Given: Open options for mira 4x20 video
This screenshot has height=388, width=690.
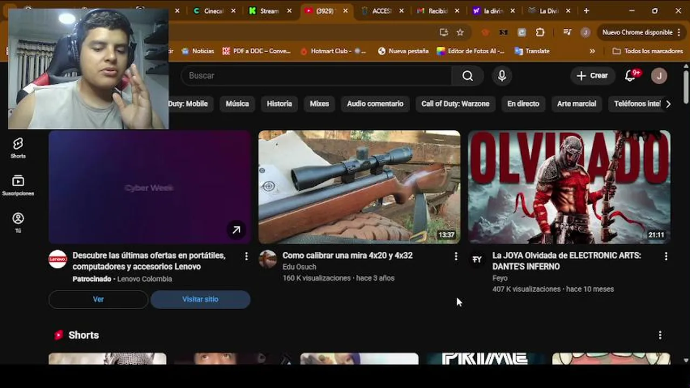Looking at the screenshot, I should pos(456,257).
